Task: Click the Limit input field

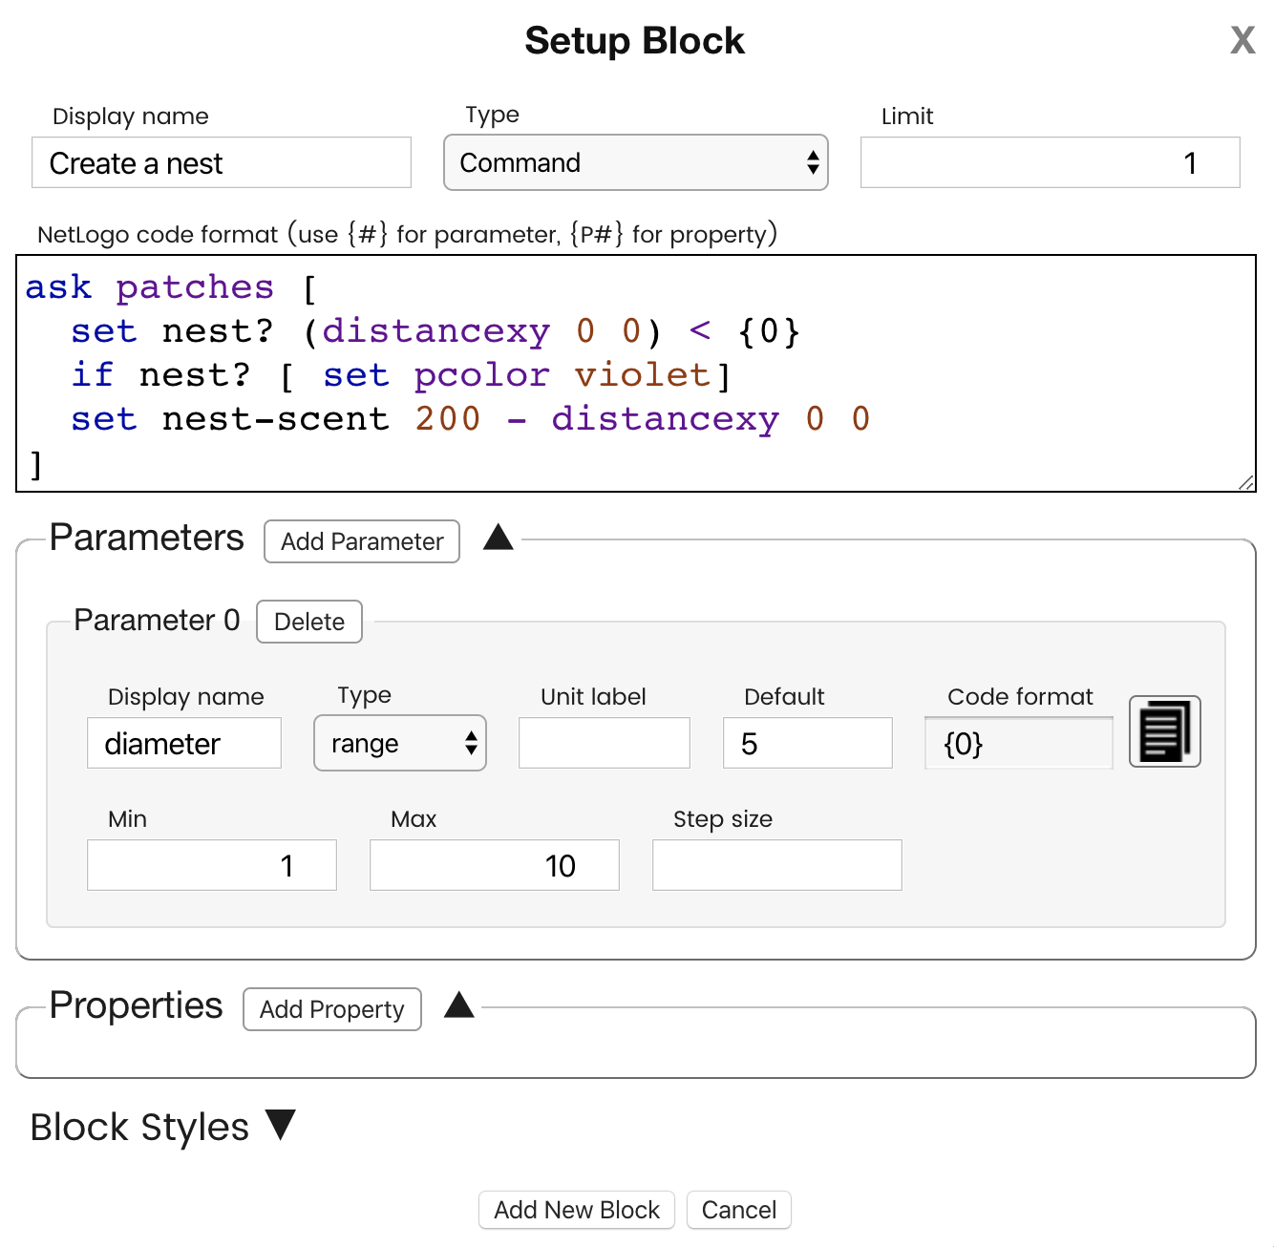Action: pyautogui.click(x=1051, y=162)
